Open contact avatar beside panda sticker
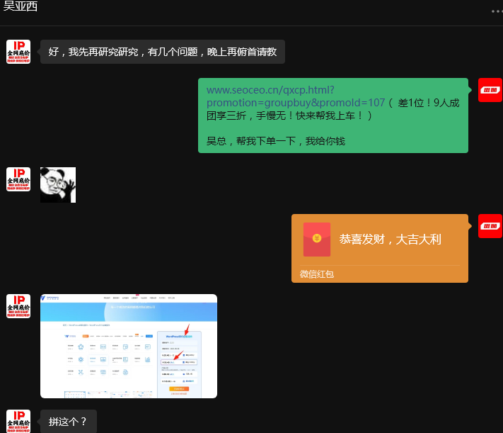The width and height of the screenshot is (503, 433). coord(18,179)
